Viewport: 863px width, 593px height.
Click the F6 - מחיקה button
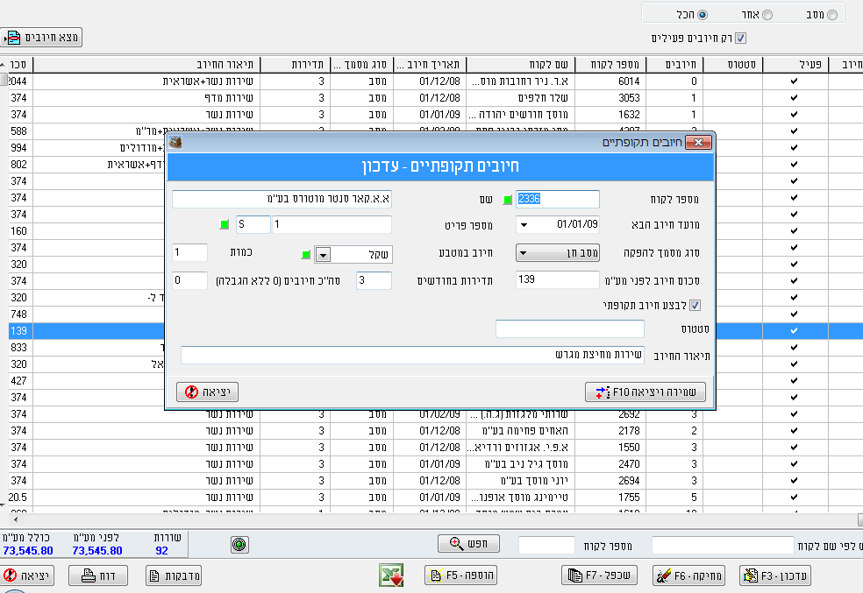point(688,575)
